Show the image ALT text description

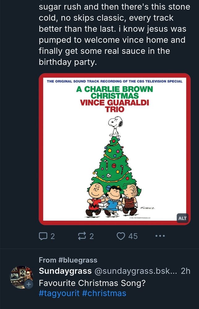(183, 218)
